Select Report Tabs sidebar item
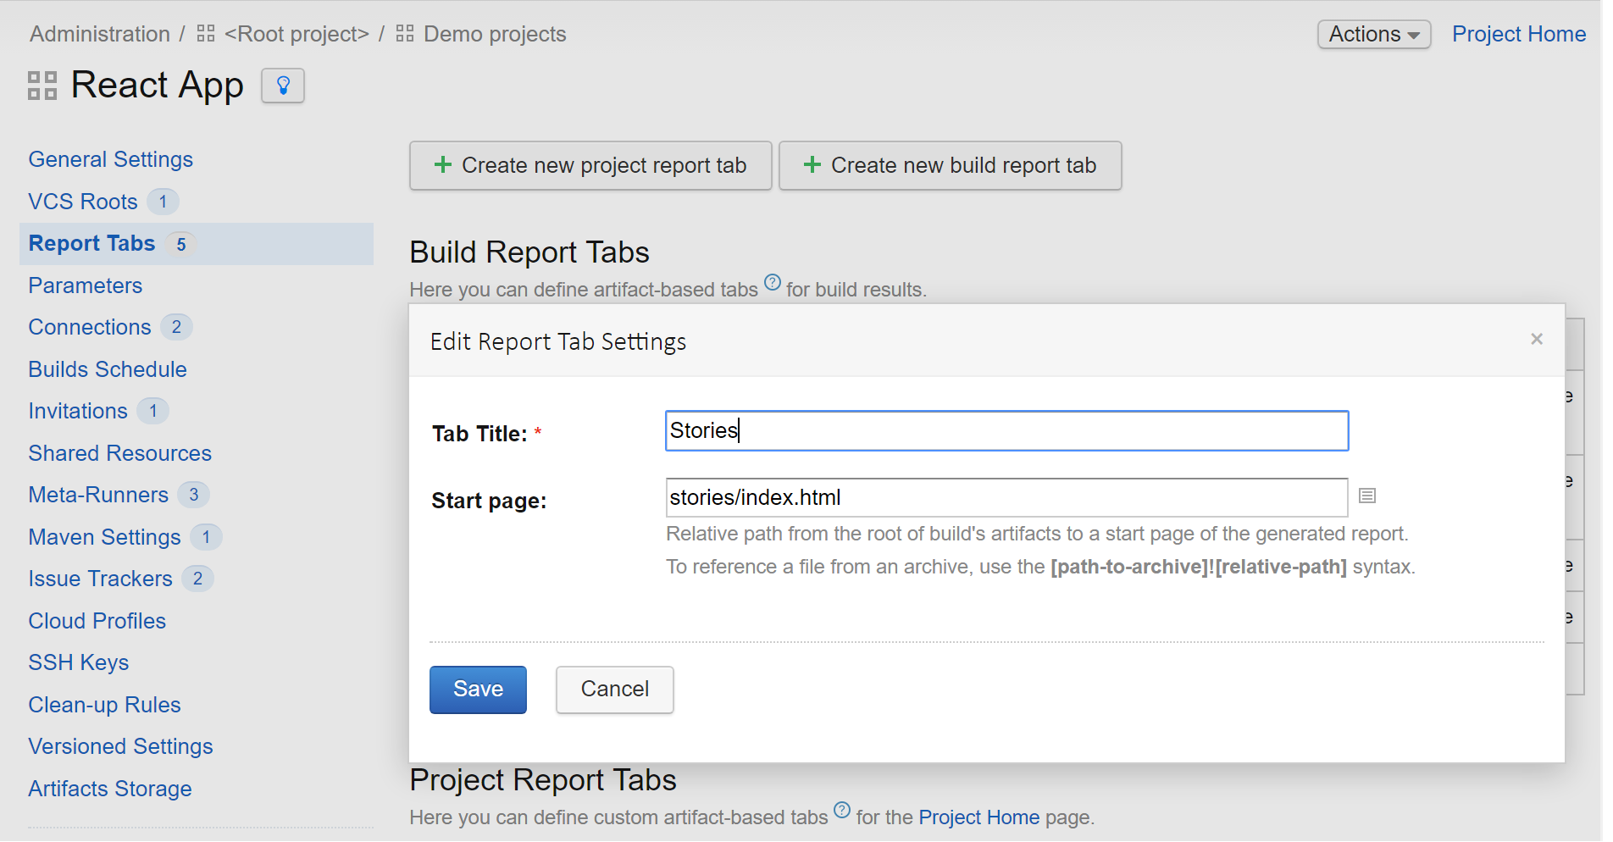The image size is (1613, 842). point(197,244)
